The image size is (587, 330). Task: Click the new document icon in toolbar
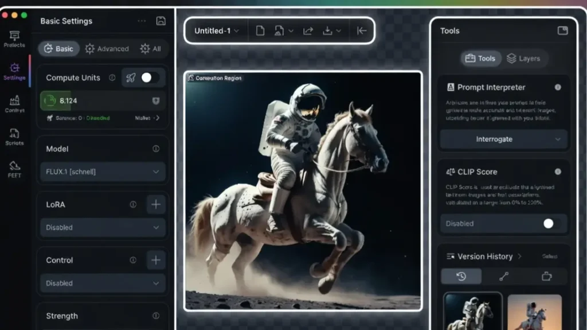[260, 31]
